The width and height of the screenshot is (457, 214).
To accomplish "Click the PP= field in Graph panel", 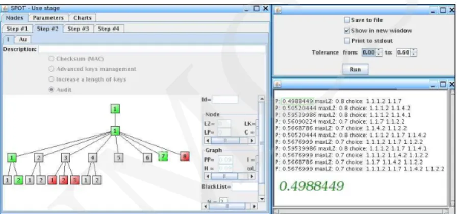I will point(225,159).
